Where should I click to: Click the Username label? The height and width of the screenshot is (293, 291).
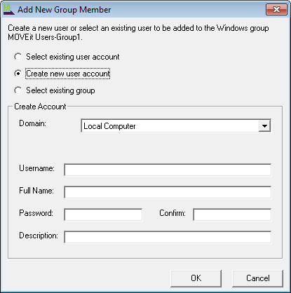36,168
